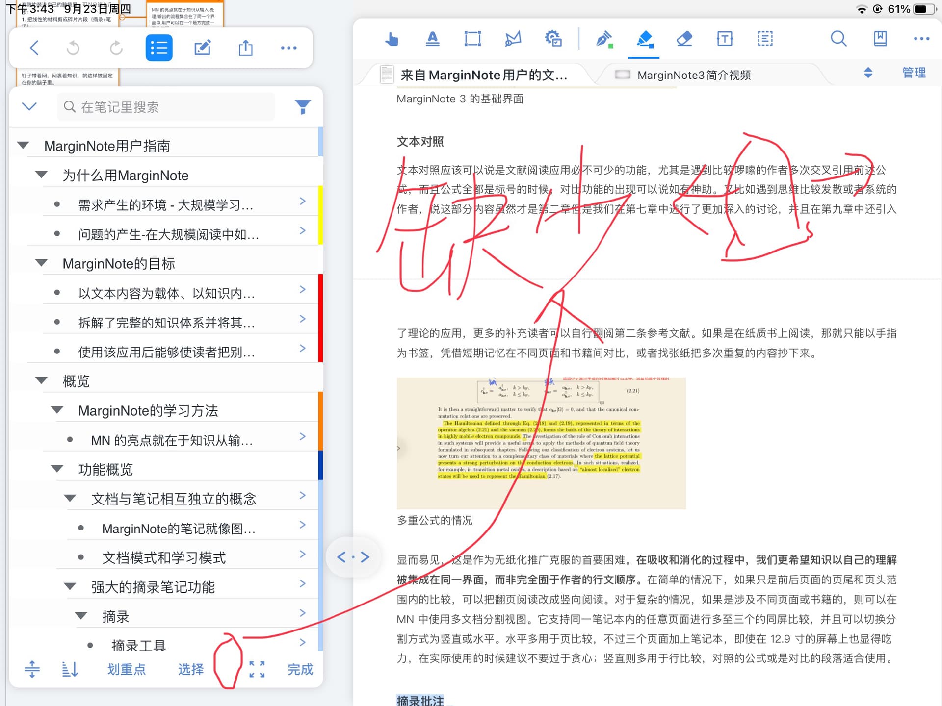The height and width of the screenshot is (706, 942).
Task: Tap 完成 to finish editing
Action: tap(300, 669)
